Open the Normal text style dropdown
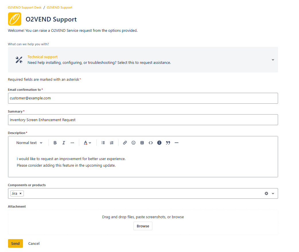This screenshot has height=252, width=299. (x=29, y=143)
